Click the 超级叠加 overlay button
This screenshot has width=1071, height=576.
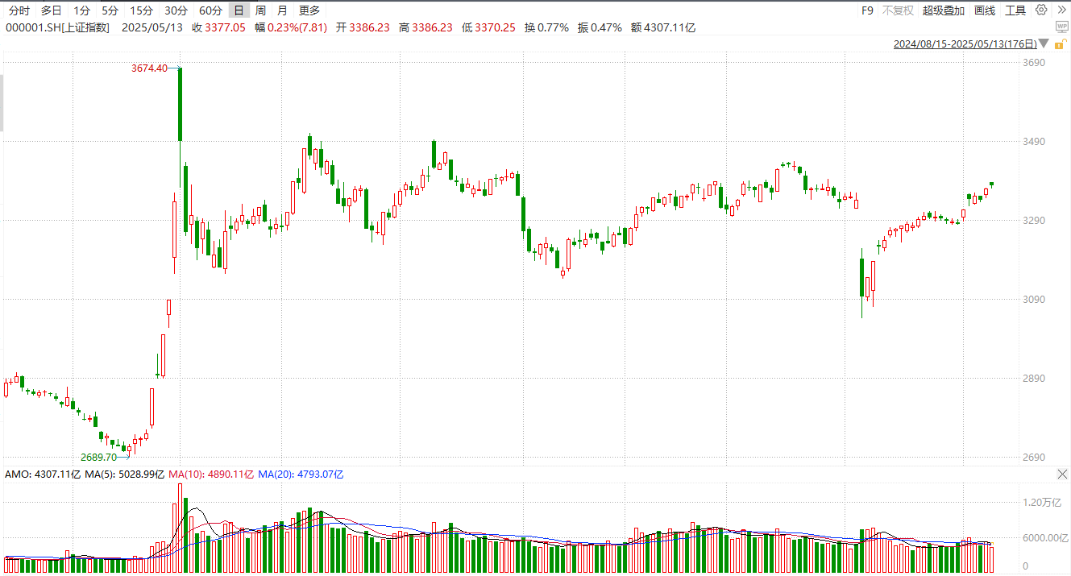click(943, 10)
